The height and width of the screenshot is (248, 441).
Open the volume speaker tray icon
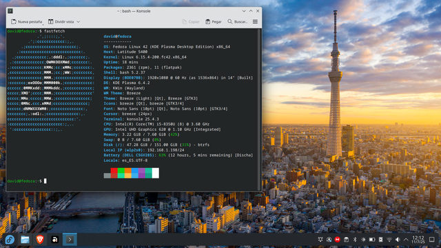point(398,240)
